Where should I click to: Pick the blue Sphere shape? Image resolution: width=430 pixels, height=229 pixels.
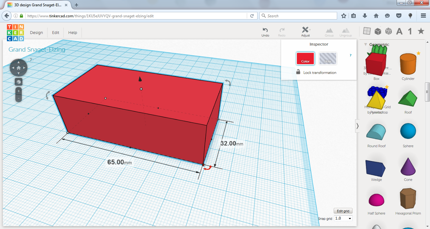click(408, 131)
